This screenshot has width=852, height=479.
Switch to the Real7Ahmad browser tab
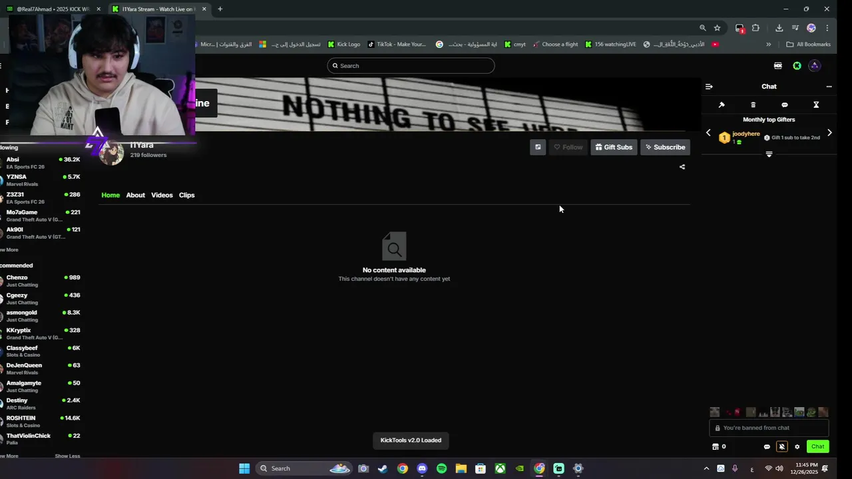(x=53, y=9)
